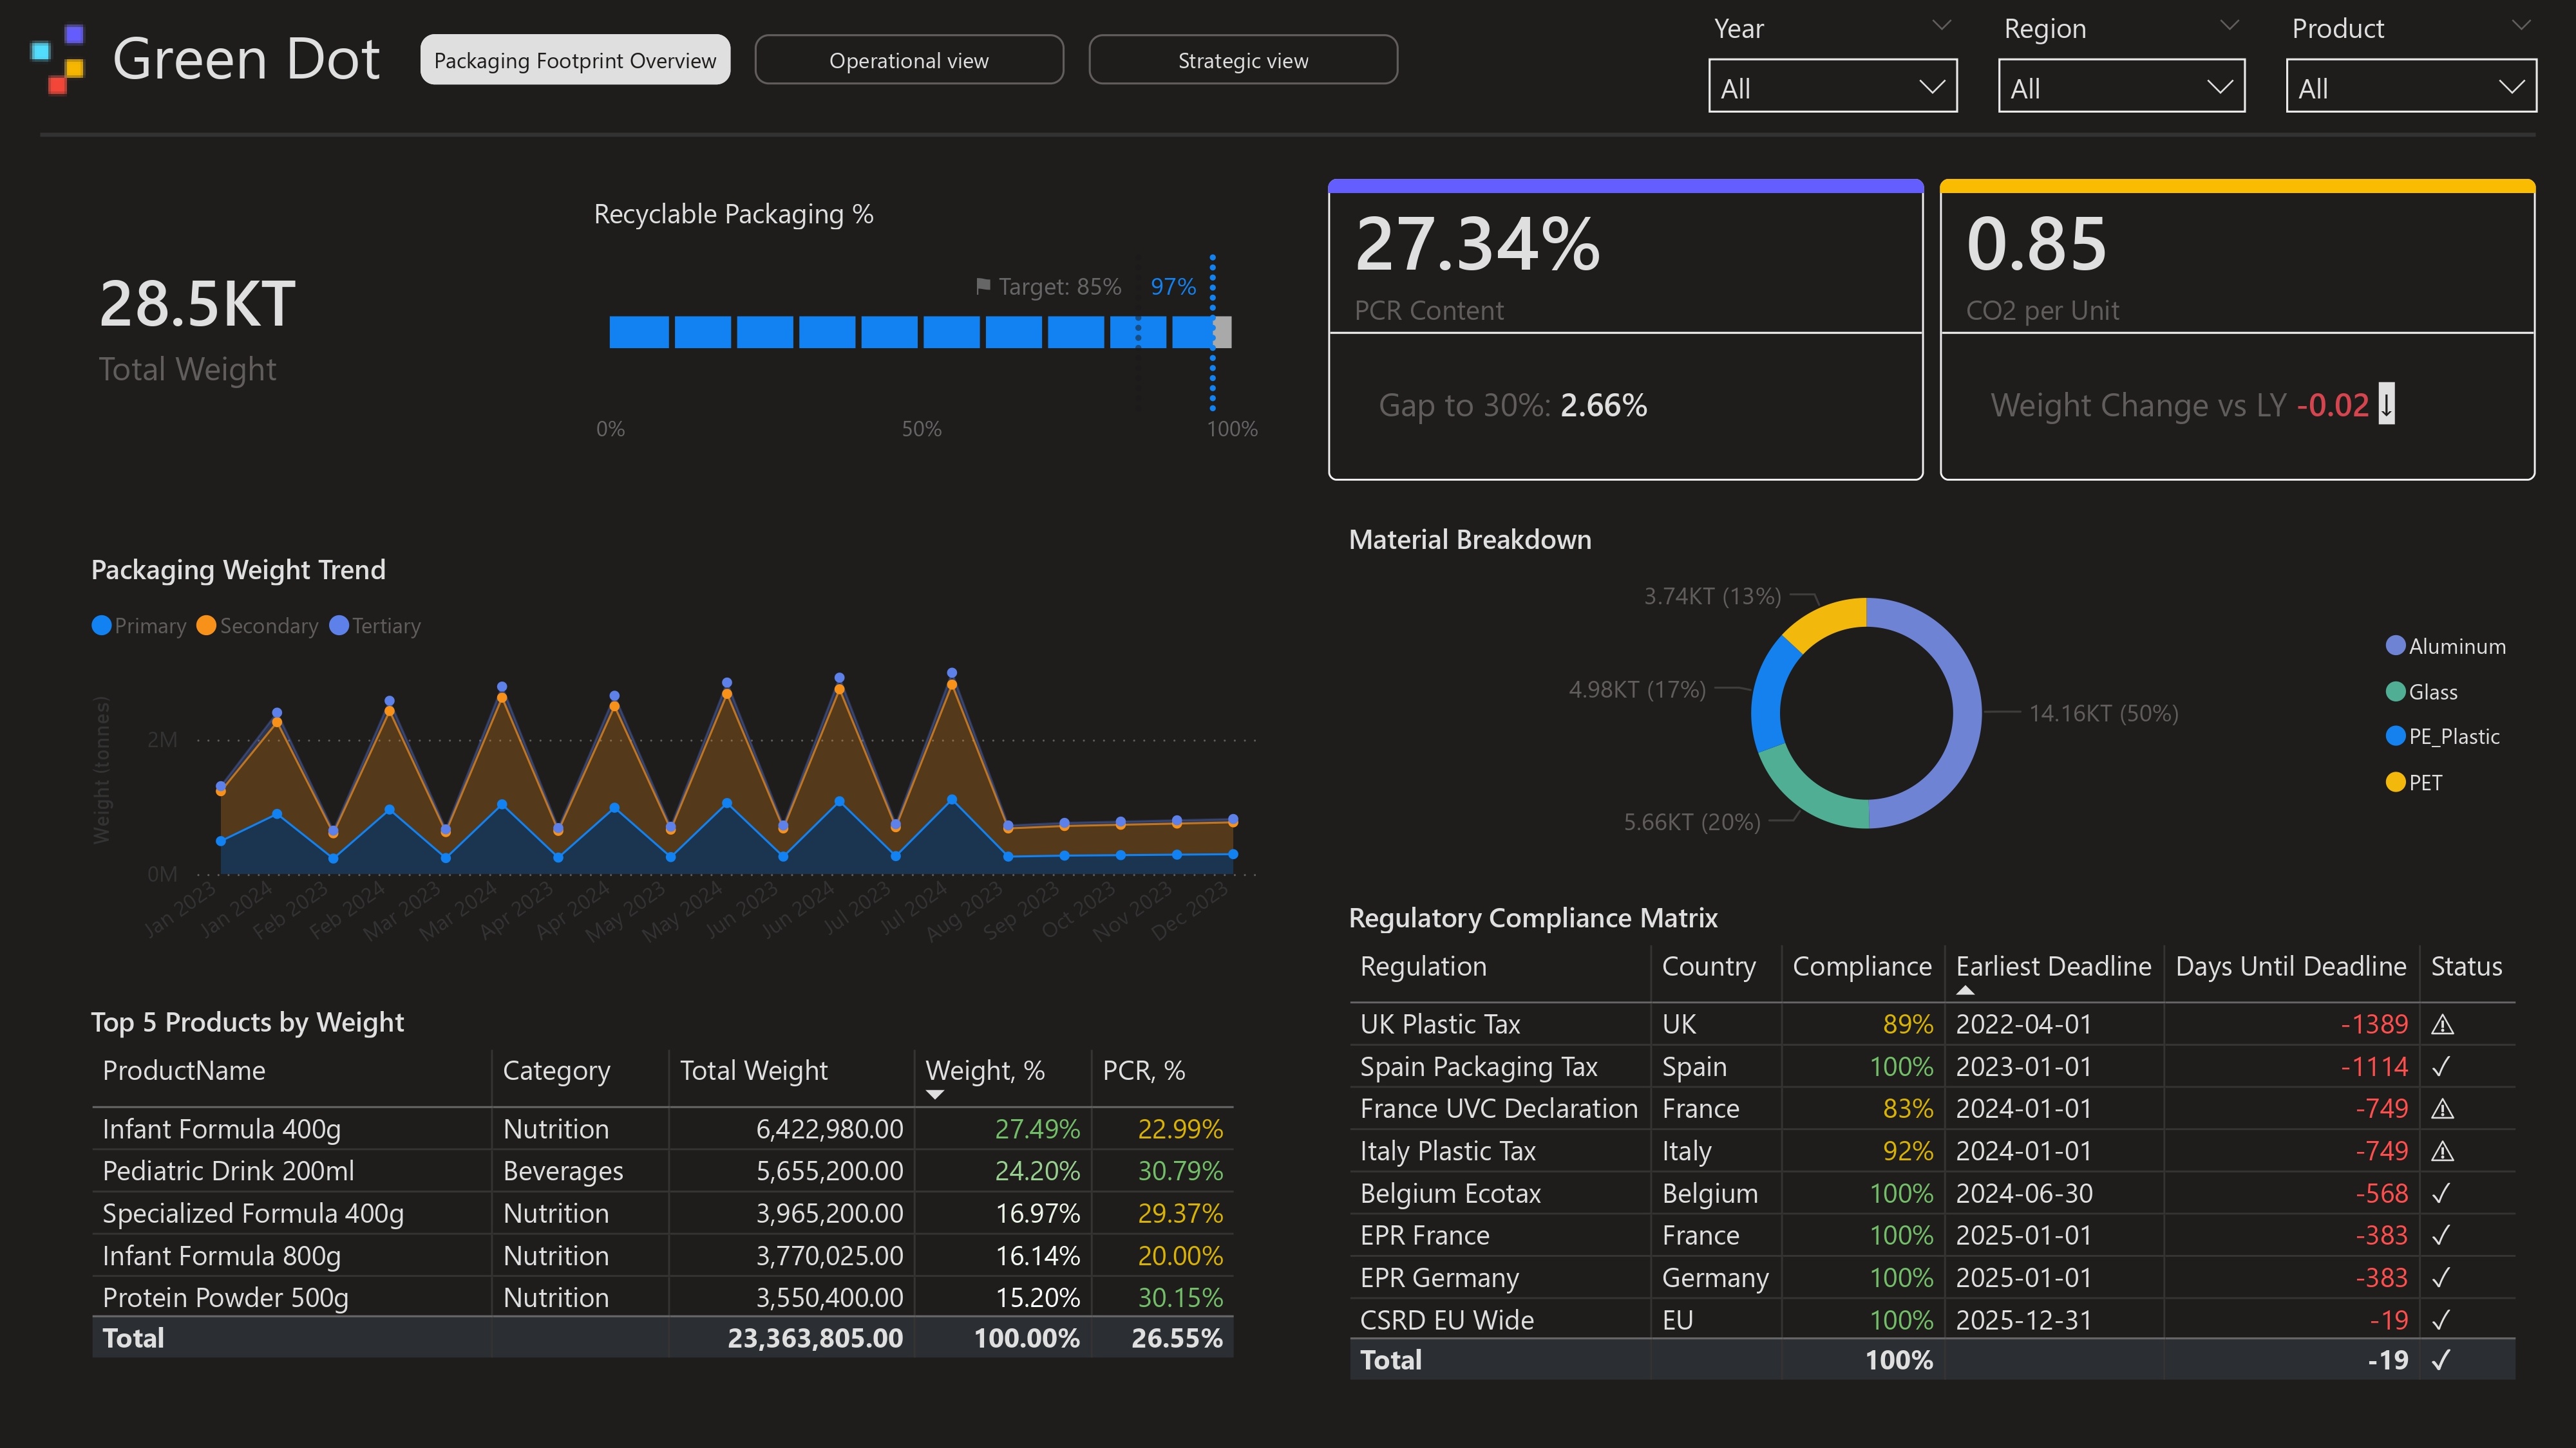Toggle Primary series in trend legend

[139, 626]
